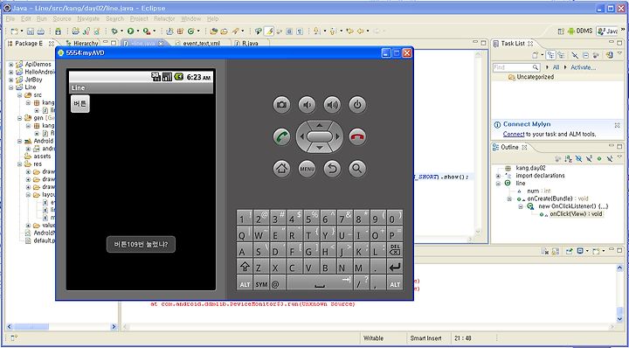Click Outline hide fields icon

(578, 159)
